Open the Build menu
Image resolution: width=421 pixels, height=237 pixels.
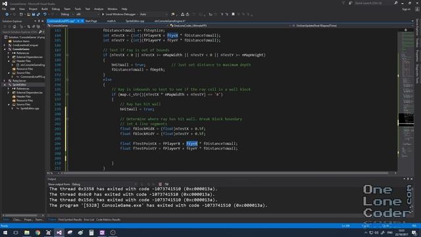point(45,9)
